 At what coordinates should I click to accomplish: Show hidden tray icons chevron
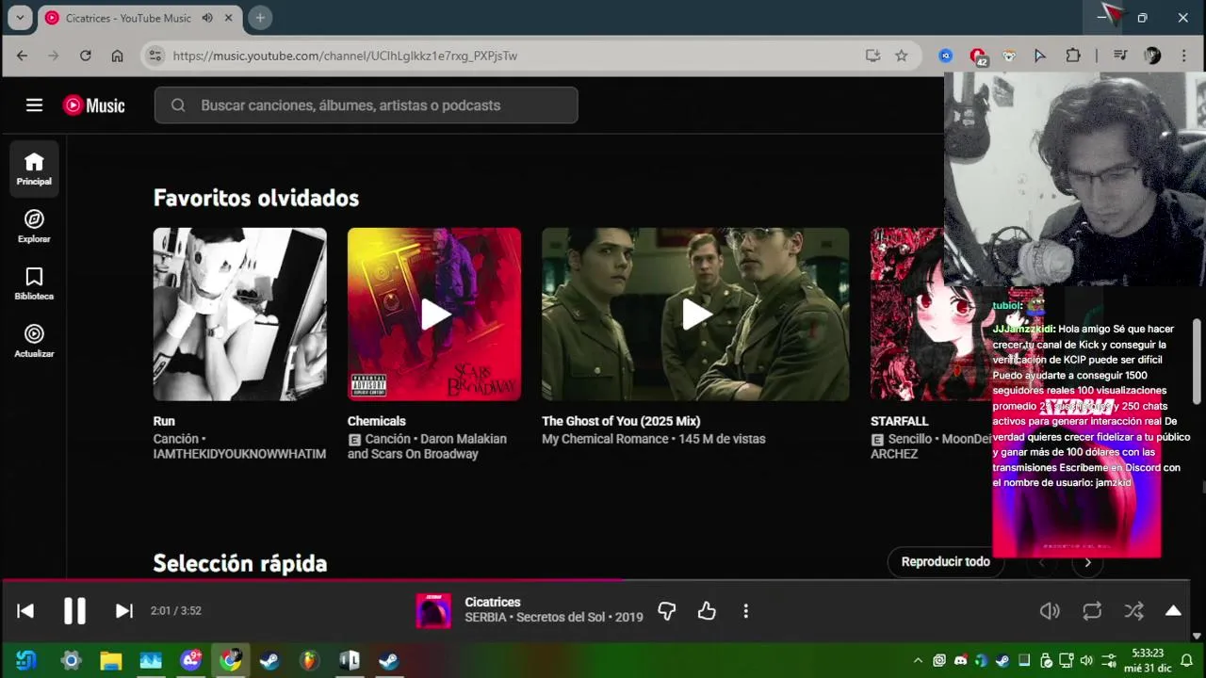(918, 661)
